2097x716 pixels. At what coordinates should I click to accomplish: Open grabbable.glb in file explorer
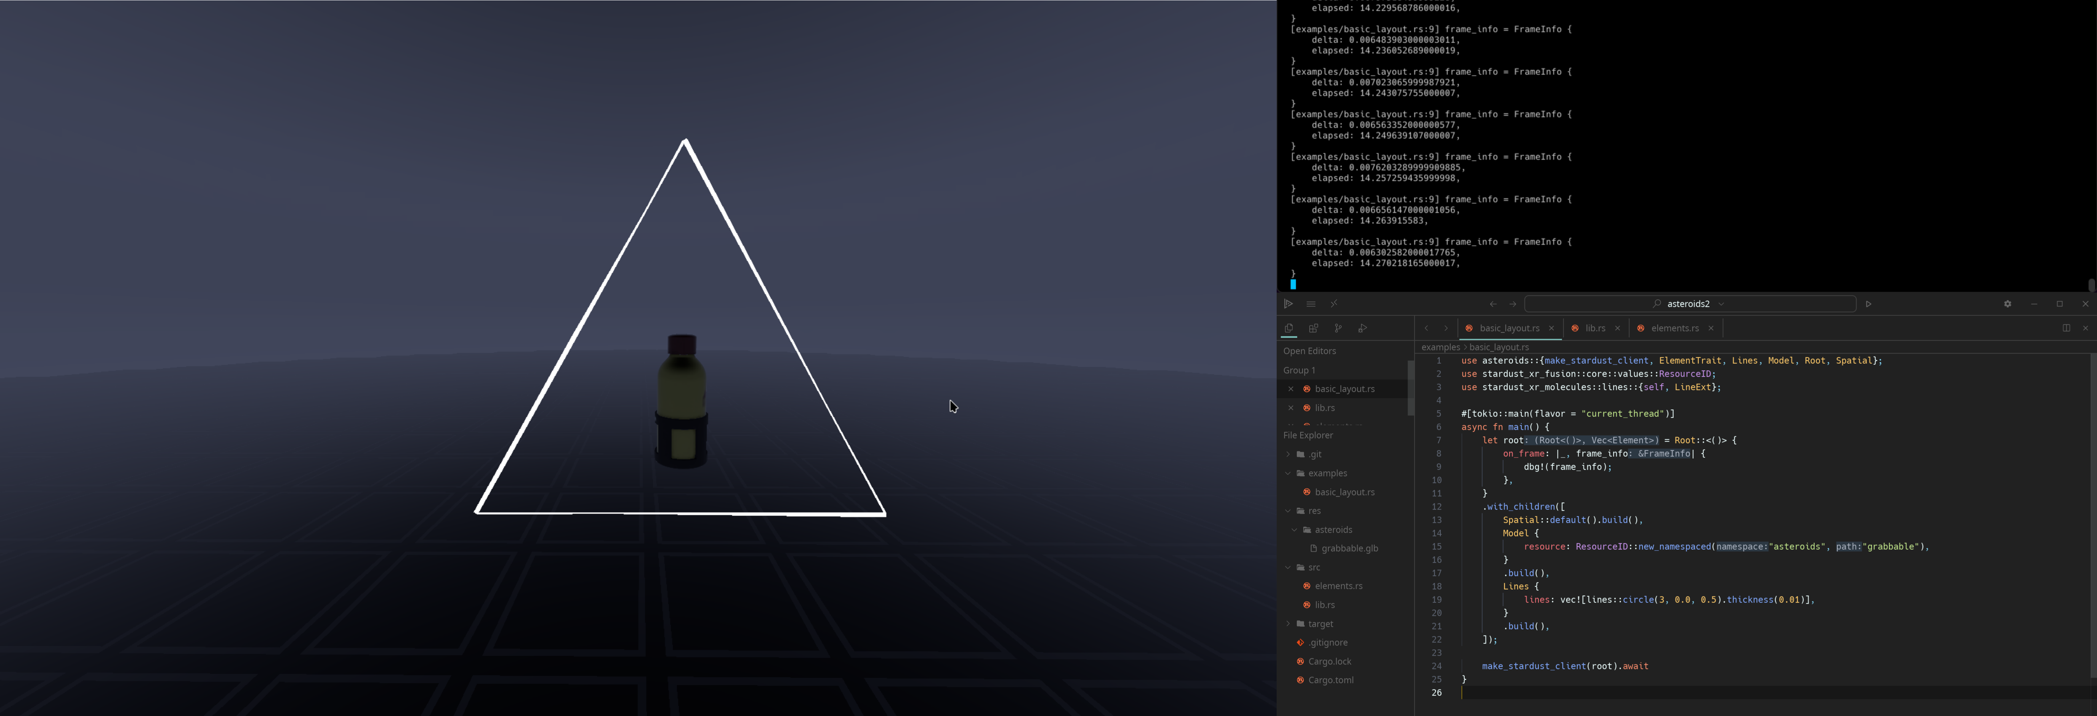tap(1349, 549)
